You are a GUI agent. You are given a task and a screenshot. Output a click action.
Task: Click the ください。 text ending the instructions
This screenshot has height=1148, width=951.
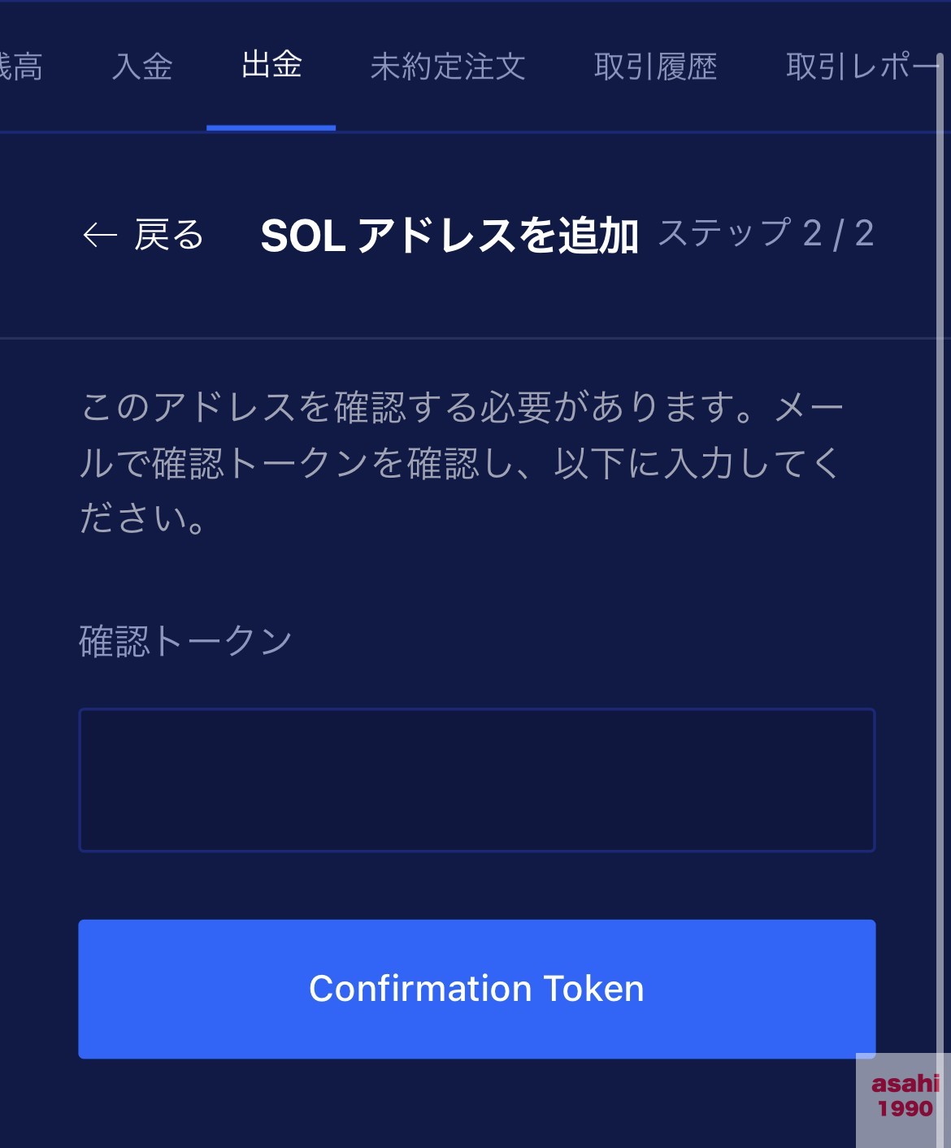click(143, 518)
